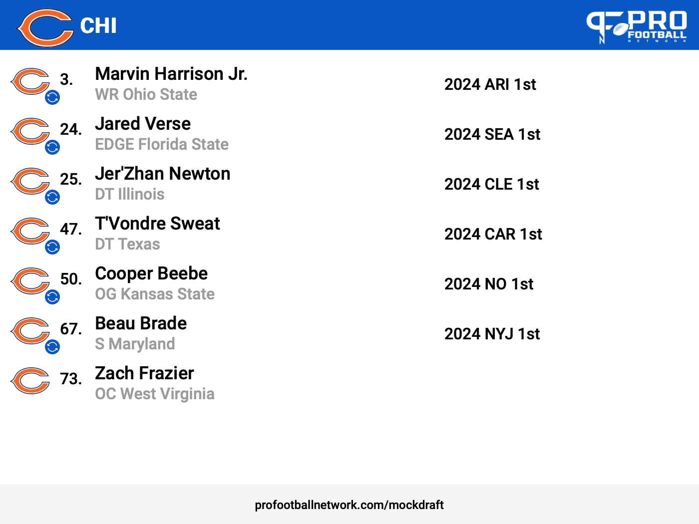Screen dimensions: 699x524
Task: Click the Pro Football Network logo
Action: tap(637, 27)
